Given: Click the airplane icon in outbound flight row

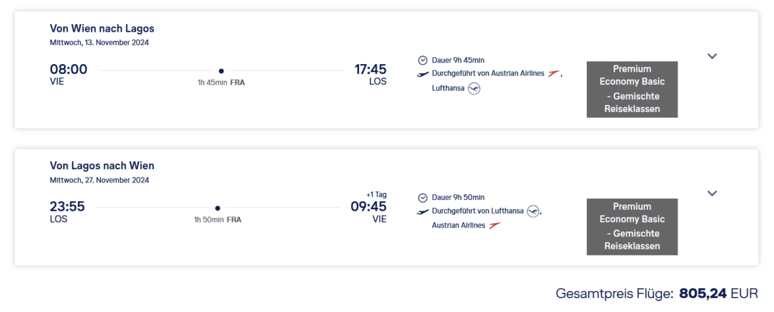Looking at the screenshot, I should point(423,74).
